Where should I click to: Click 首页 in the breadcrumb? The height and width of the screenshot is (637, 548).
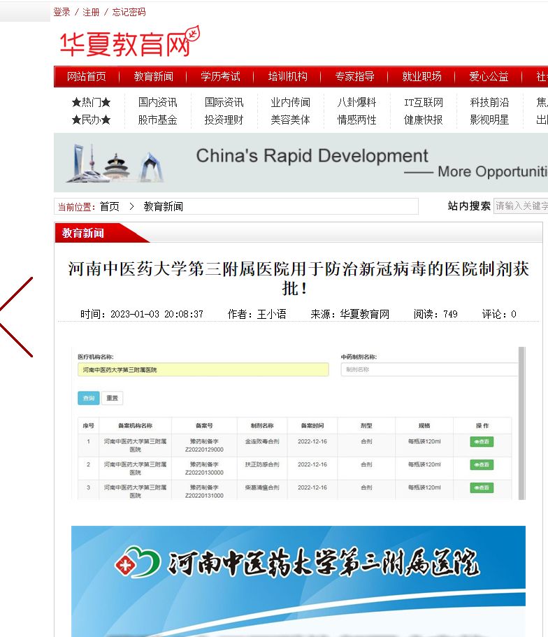(109, 206)
